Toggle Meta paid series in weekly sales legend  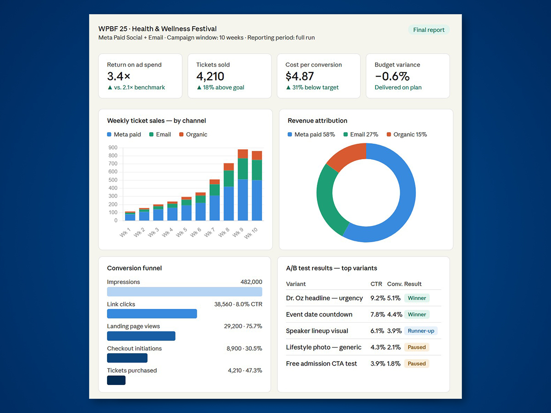124,134
